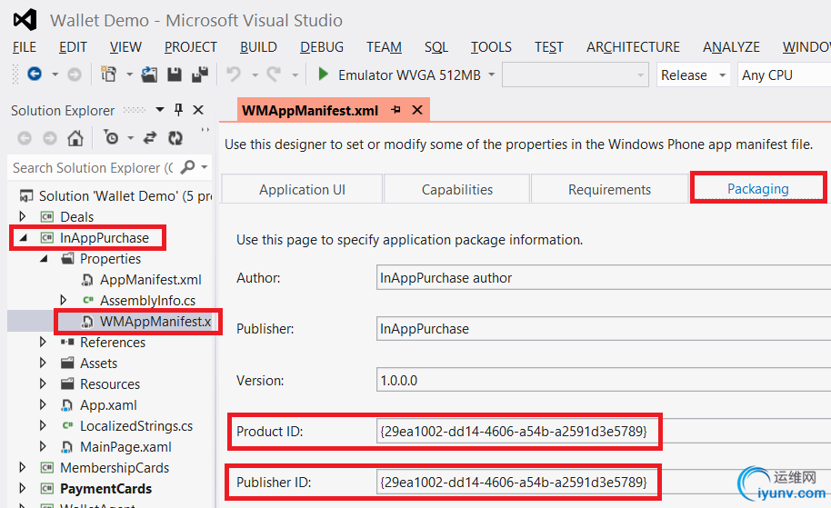Click the New Project toolbar icon
Image resolution: width=831 pixels, height=508 pixels.
click(x=110, y=75)
